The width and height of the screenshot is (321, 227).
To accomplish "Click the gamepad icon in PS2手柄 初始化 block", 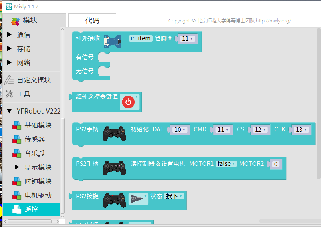I will coord(113,133).
